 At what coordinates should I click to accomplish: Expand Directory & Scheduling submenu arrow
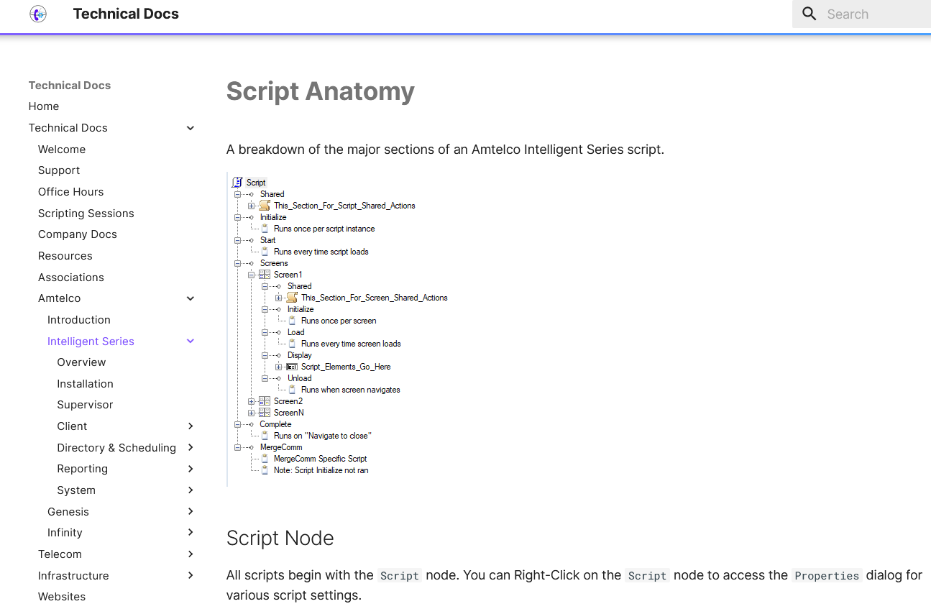click(191, 447)
